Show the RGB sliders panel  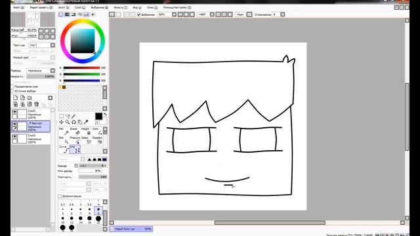(x=67, y=14)
